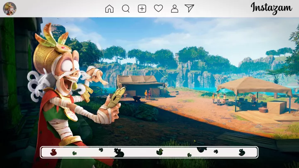This screenshot has height=168, width=299.
Task: Open the home feed icon
Action: pyautogui.click(x=109, y=8)
